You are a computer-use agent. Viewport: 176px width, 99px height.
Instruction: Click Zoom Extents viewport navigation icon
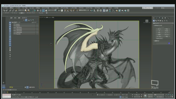[170, 95]
